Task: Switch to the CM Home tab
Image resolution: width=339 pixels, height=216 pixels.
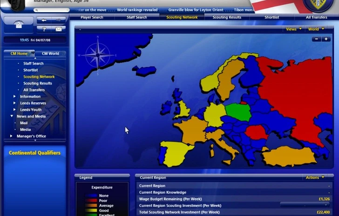Action: (19, 54)
